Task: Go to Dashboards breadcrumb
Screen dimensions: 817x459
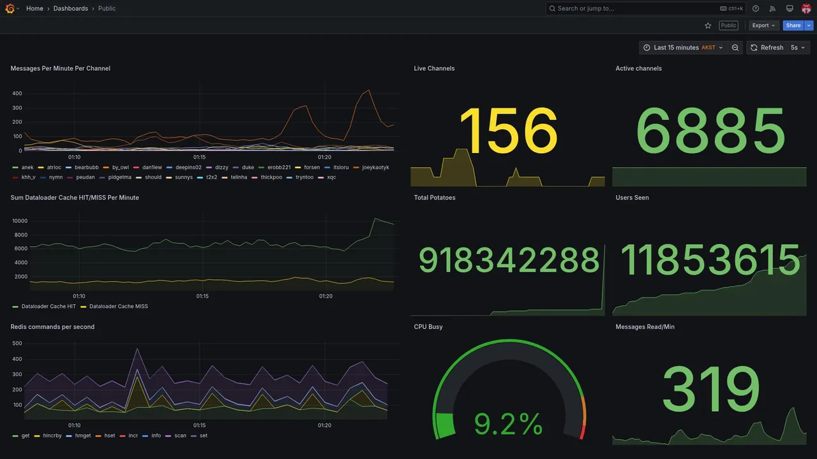Action: 71,8
